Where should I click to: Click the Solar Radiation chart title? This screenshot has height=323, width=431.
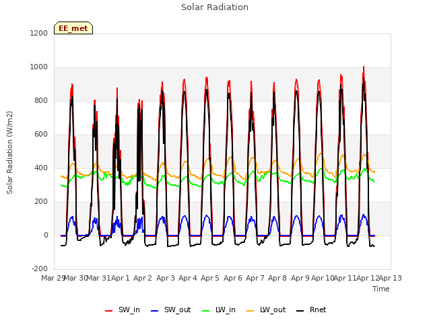tap(215, 7)
